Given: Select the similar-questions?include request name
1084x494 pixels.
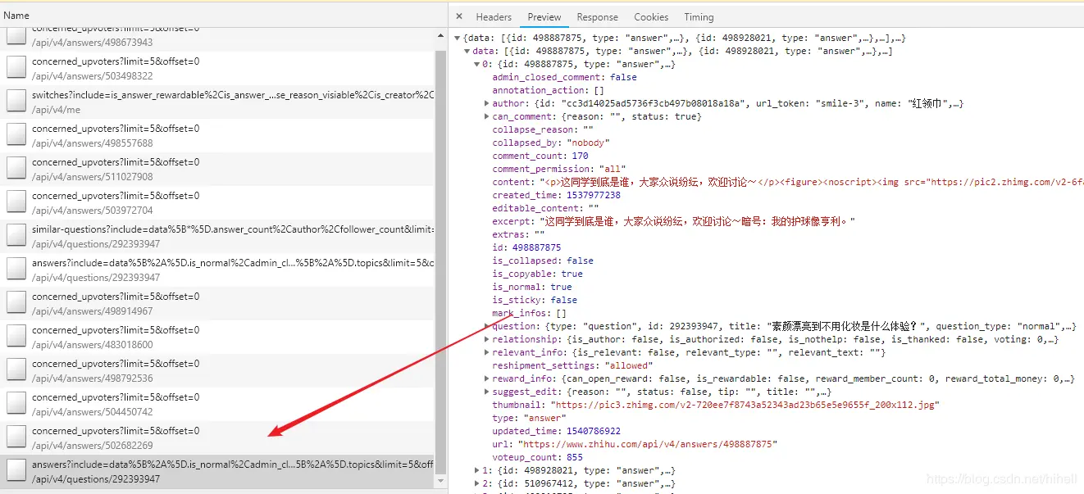Looking at the screenshot, I should tap(233, 229).
